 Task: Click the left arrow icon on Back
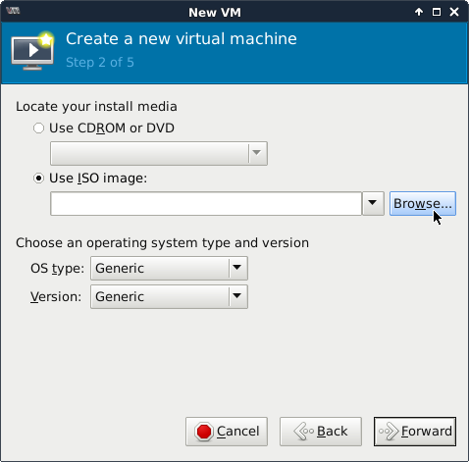(304, 432)
